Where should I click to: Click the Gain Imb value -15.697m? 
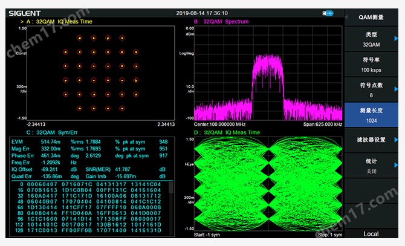click(x=126, y=176)
